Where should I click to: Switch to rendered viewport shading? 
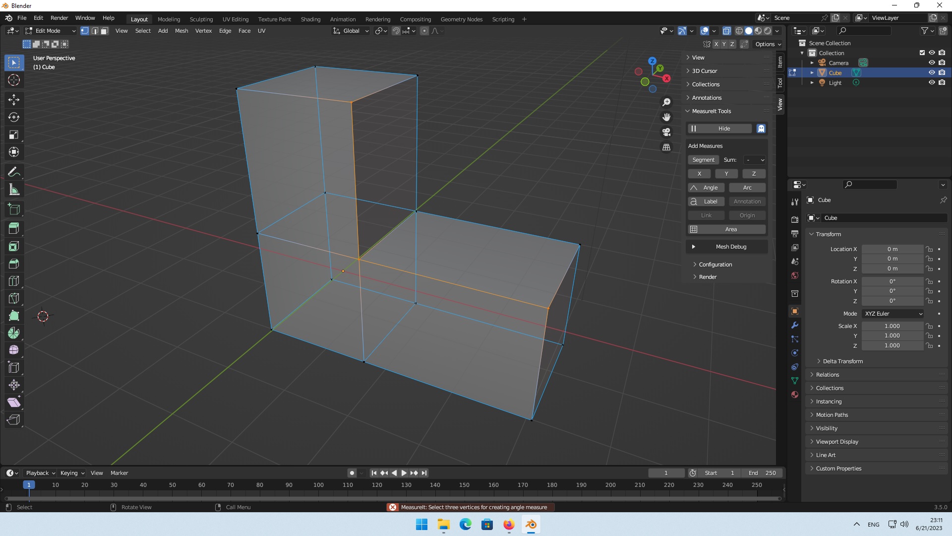pyautogui.click(x=768, y=31)
